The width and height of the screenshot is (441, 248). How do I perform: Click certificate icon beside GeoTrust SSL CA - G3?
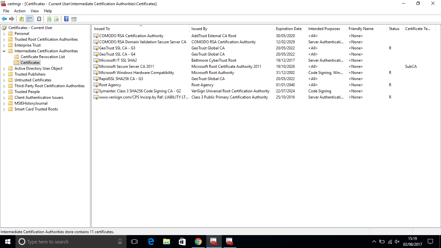[x=96, y=48]
